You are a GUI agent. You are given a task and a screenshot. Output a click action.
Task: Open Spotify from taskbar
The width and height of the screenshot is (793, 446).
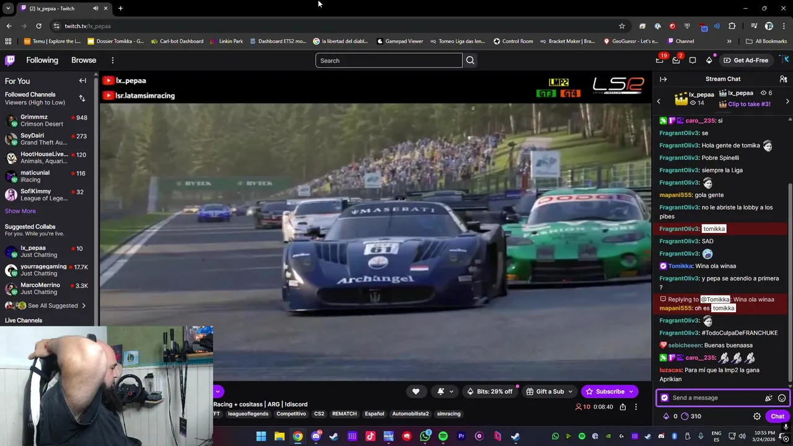[x=443, y=436]
